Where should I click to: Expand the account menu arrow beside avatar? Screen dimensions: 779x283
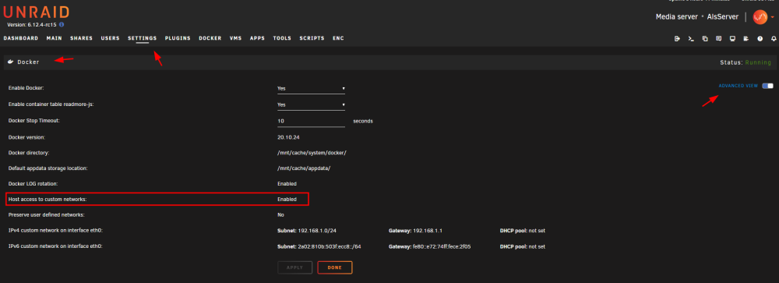[773, 17]
